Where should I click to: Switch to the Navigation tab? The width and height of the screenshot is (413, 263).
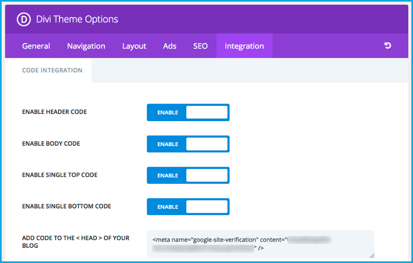coord(86,46)
